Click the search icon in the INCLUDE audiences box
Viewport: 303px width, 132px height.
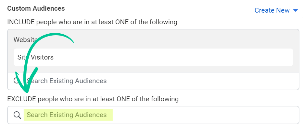pos(17,81)
